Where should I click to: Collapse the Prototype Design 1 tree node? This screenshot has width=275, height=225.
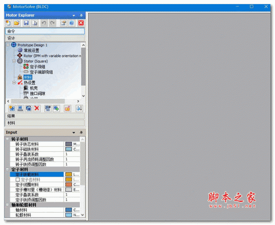tap(8, 45)
